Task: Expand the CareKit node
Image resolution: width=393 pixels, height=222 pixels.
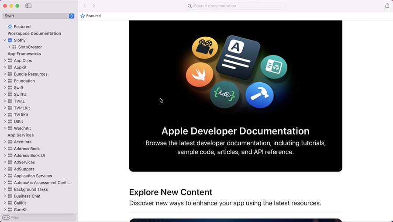Action: (5, 209)
